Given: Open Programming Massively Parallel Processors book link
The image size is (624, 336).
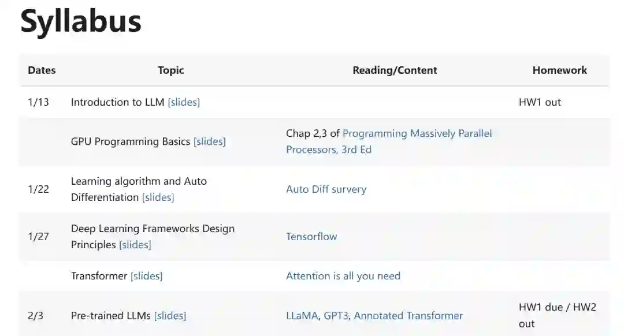Looking at the screenshot, I should coord(388,141).
